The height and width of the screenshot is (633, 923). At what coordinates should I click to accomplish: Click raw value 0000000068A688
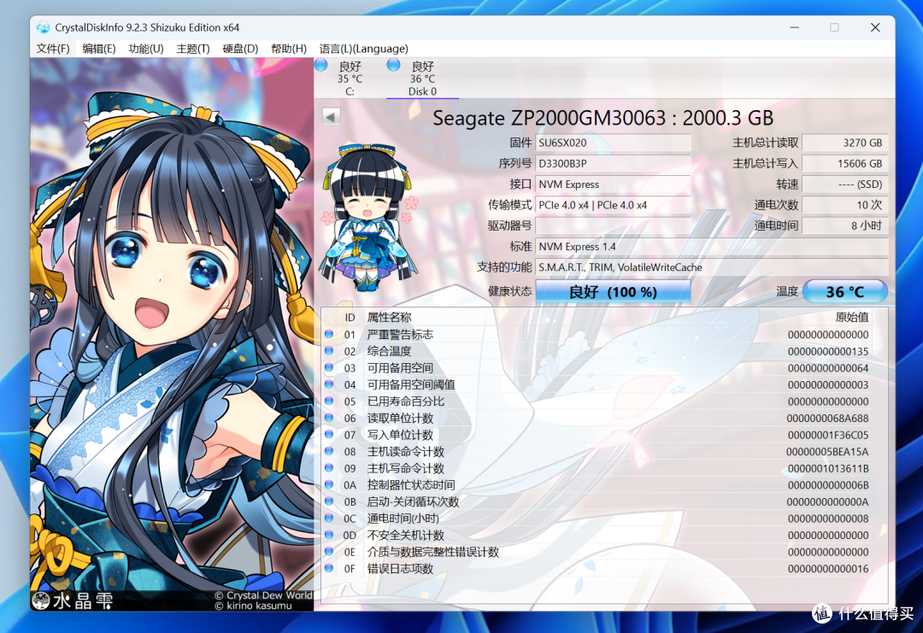tap(827, 419)
